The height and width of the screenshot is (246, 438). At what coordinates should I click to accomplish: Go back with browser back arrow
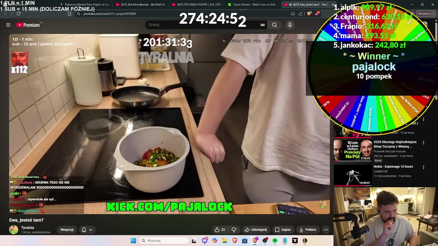[5, 14]
